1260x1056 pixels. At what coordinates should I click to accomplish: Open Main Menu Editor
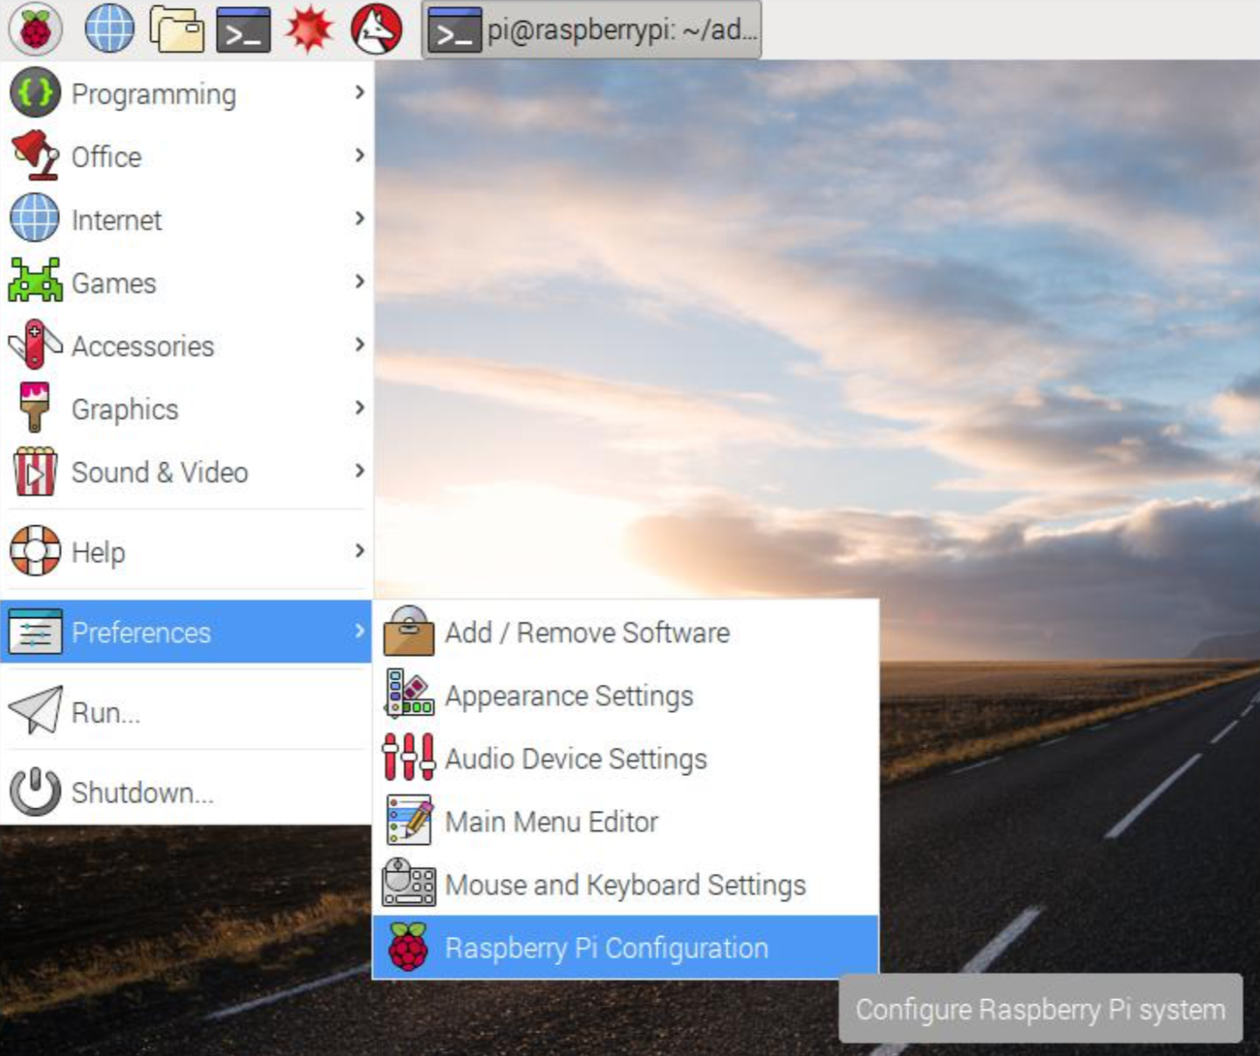[626, 821]
